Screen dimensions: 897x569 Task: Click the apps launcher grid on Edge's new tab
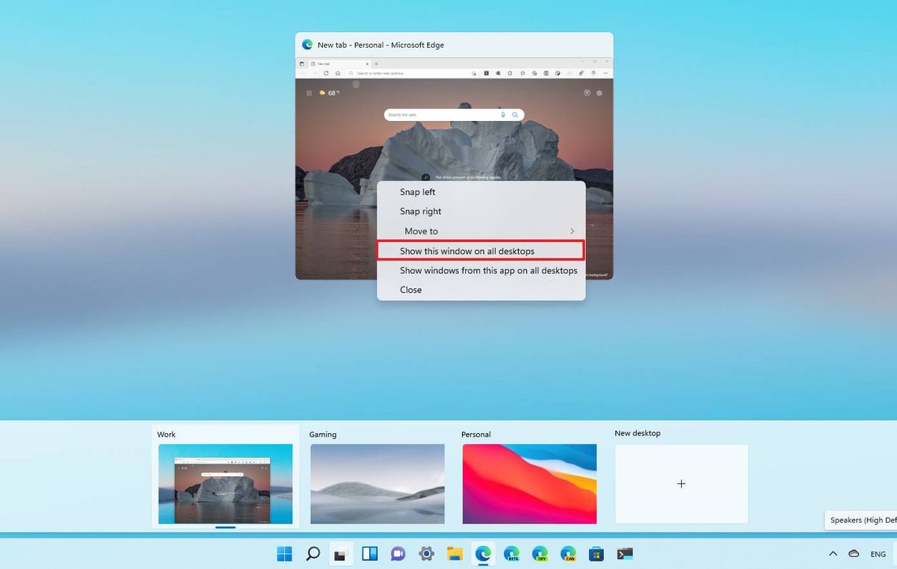(x=309, y=93)
